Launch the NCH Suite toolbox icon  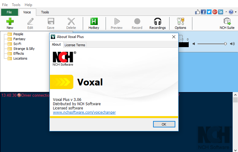point(227,21)
